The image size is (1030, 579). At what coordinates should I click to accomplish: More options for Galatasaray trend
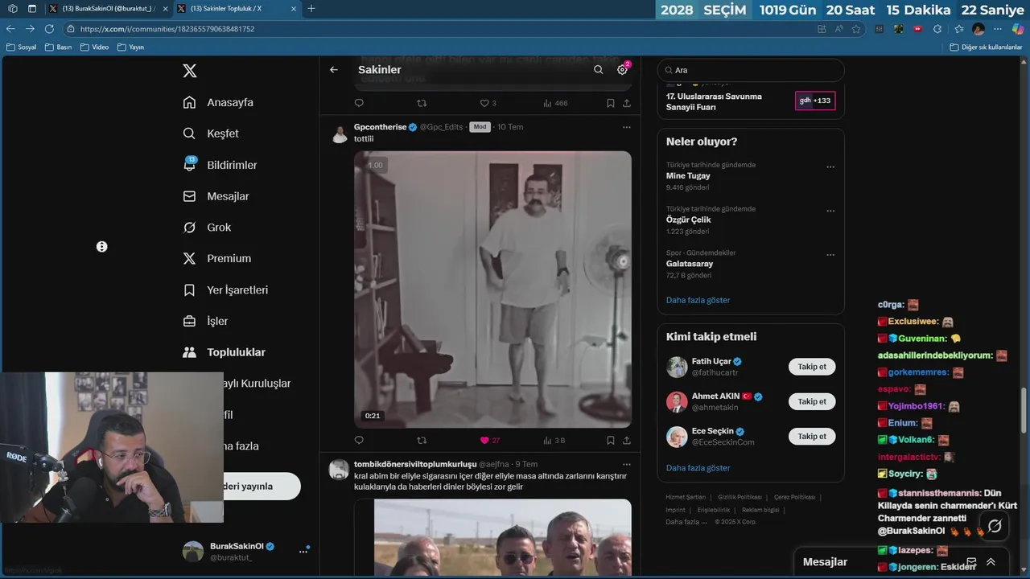(x=830, y=256)
